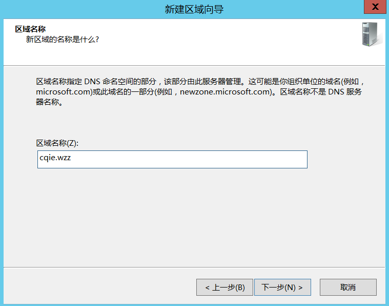Screen dimensions: 389x306
Task: Click the 区域名称 heading text
Action: (x=30, y=29)
